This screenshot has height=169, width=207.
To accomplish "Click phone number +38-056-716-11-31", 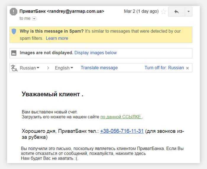I will (x=122, y=131).
